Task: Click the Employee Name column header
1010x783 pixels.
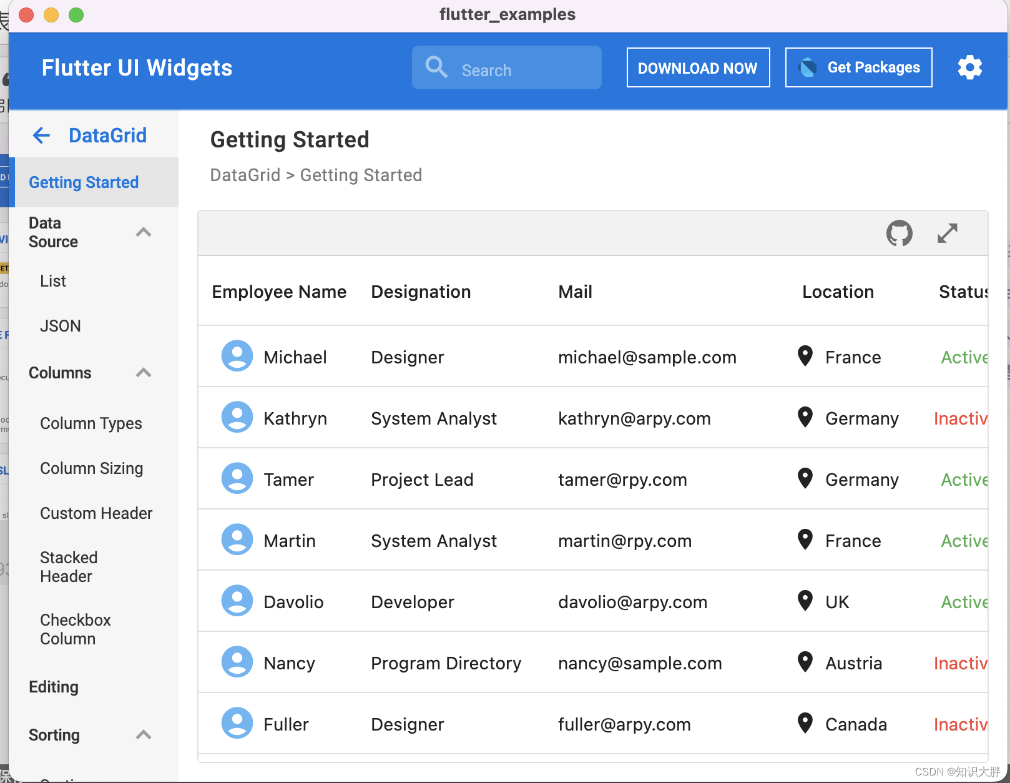Action: (279, 292)
